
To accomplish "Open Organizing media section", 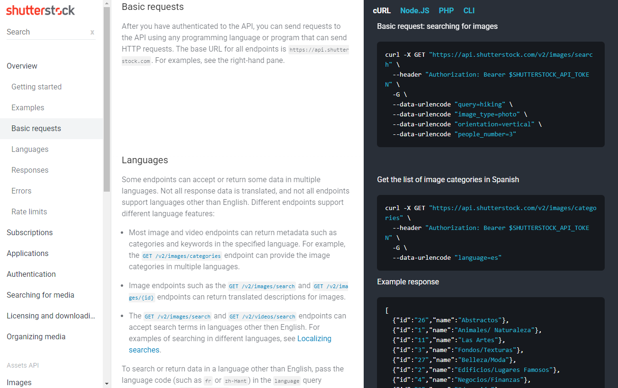I will (x=36, y=336).
